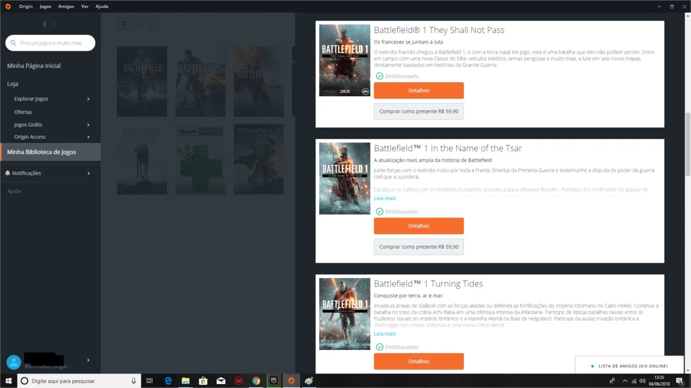Click Leia mais under In the Name of the Tsar
691x388 pixels.
coord(384,198)
